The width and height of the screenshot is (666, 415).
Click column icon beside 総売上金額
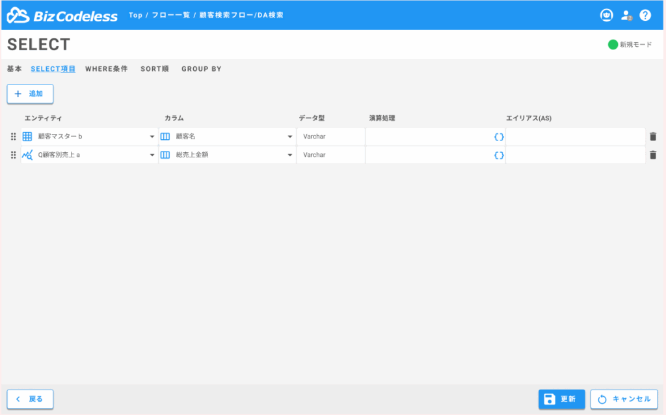tap(165, 155)
